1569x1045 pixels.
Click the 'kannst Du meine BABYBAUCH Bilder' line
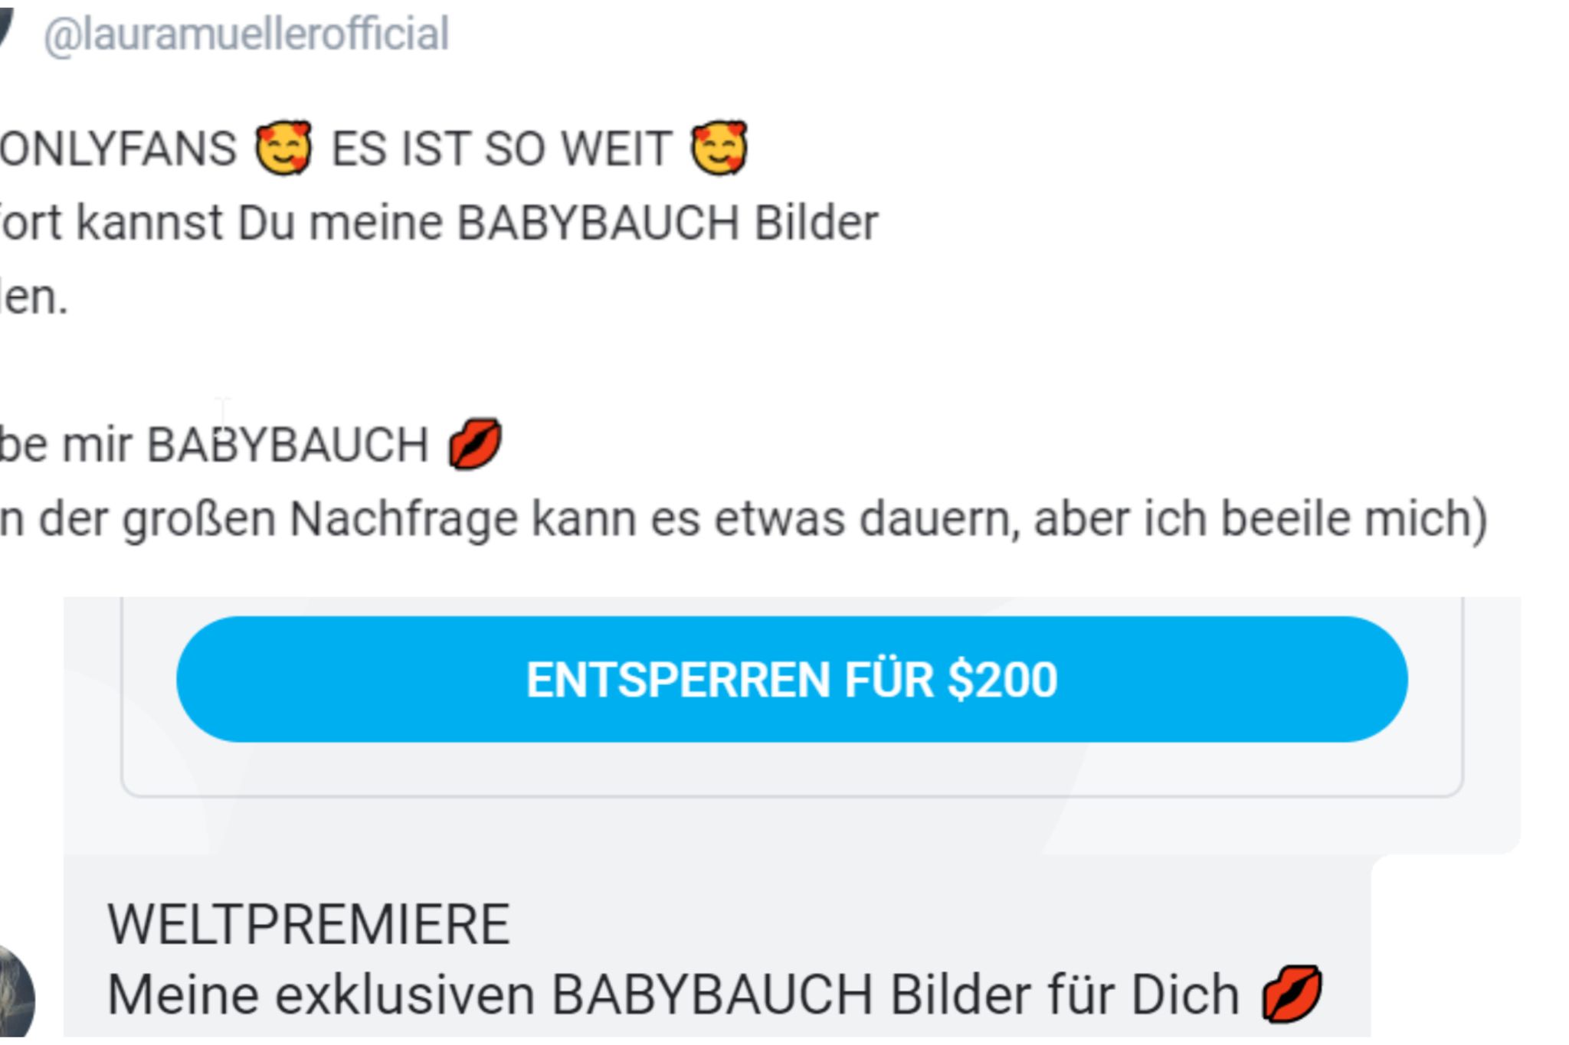477,223
